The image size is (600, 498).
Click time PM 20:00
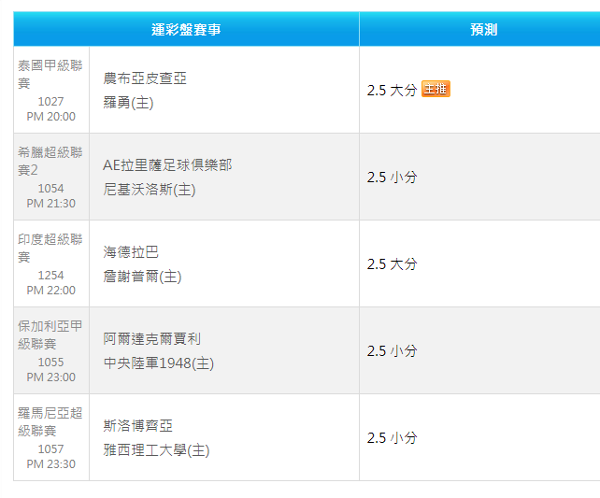click(x=50, y=117)
